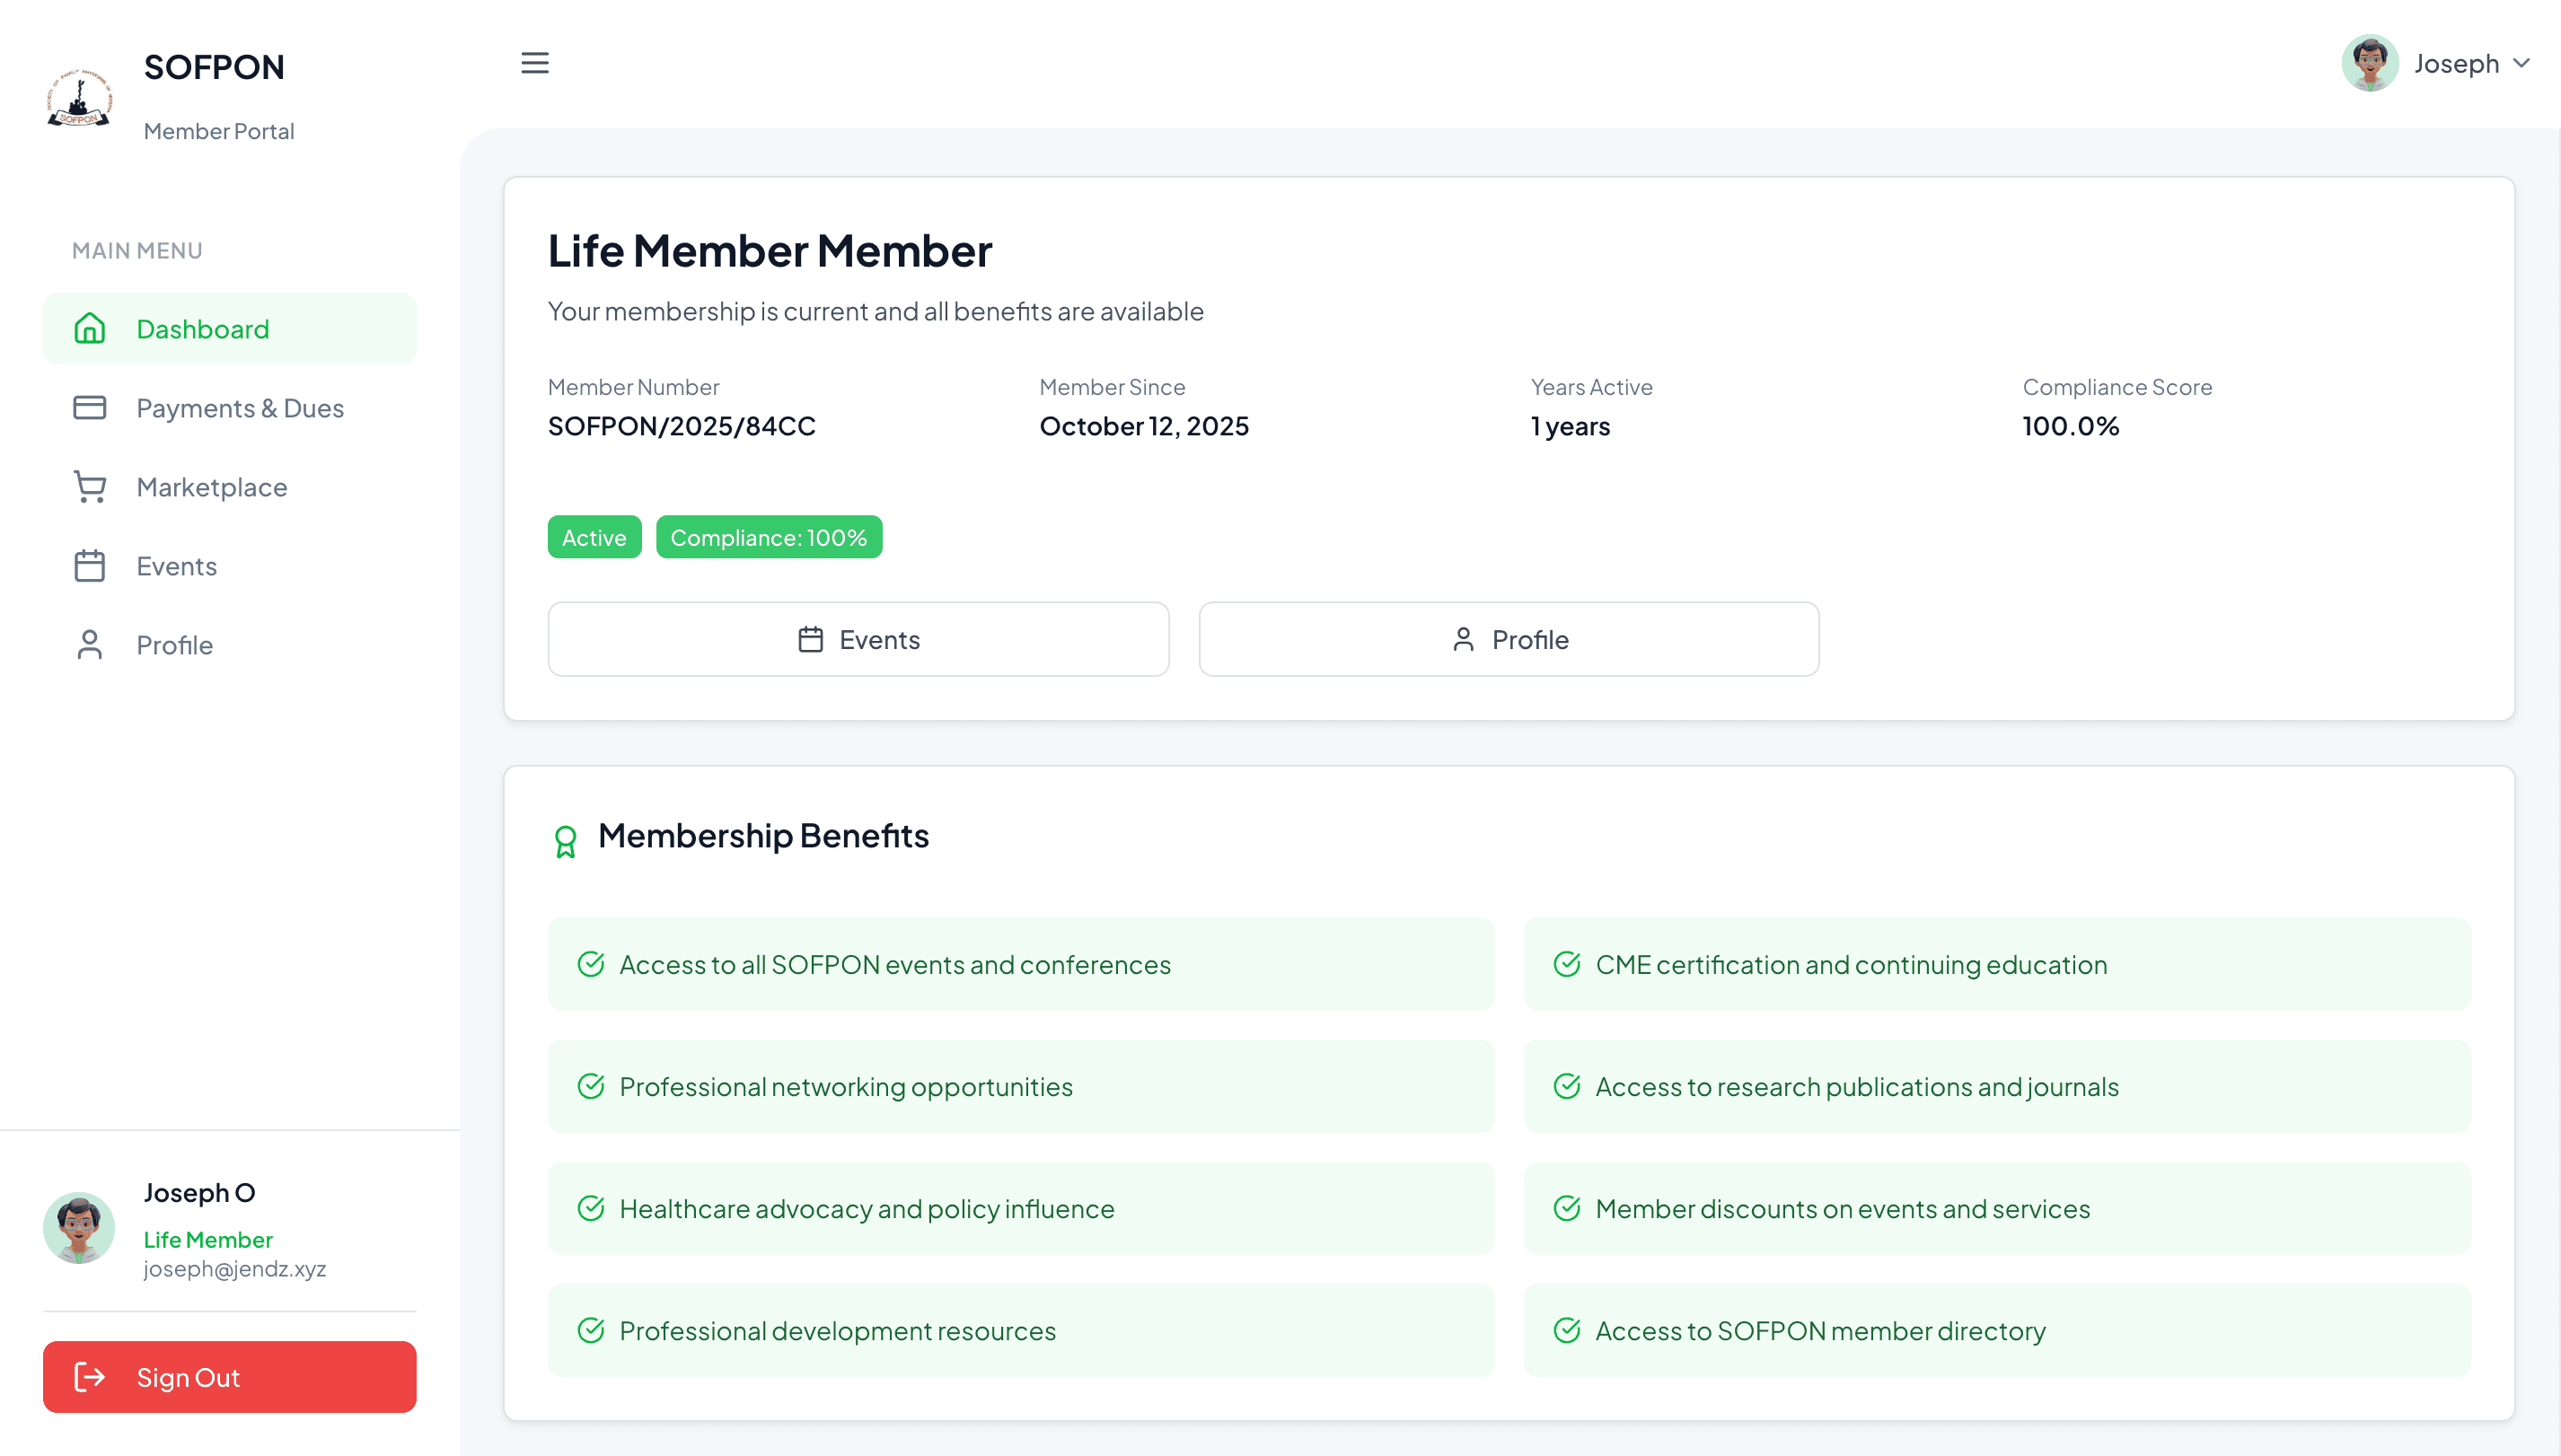
Task: Click Joseph's avatar in top bar
Action: 2370,63
